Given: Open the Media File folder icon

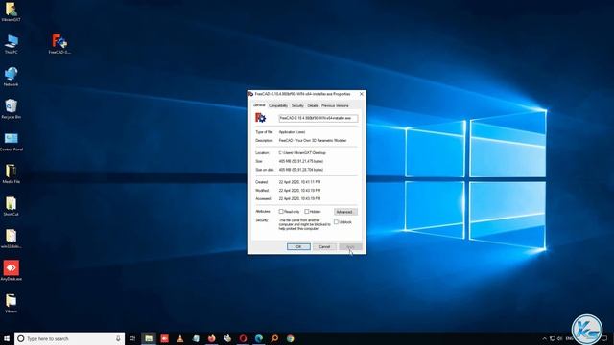Looking at the screenshot, I should [11, 174].
